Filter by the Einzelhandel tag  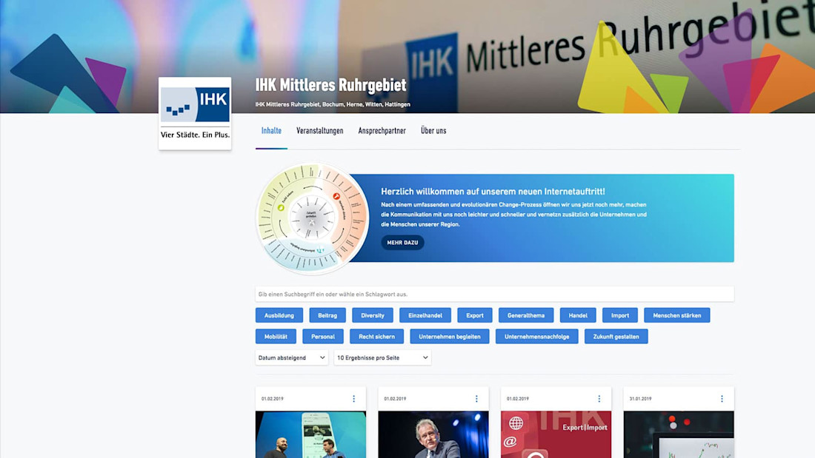point(425,315)
